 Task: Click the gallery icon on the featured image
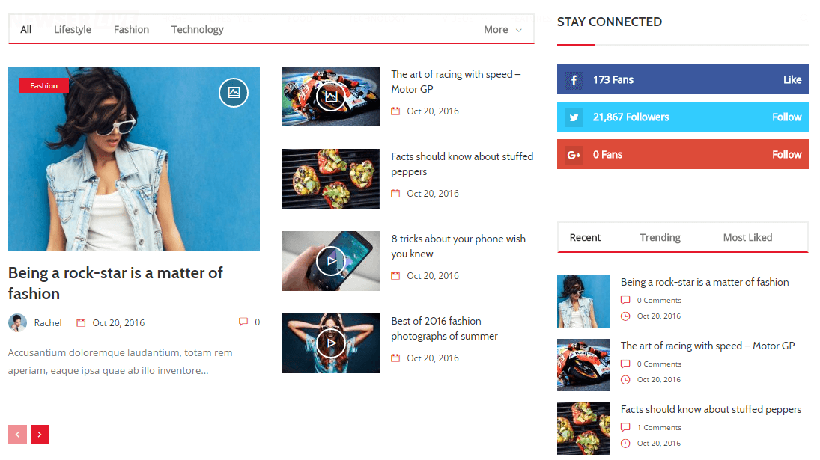(x=234, y=93)
